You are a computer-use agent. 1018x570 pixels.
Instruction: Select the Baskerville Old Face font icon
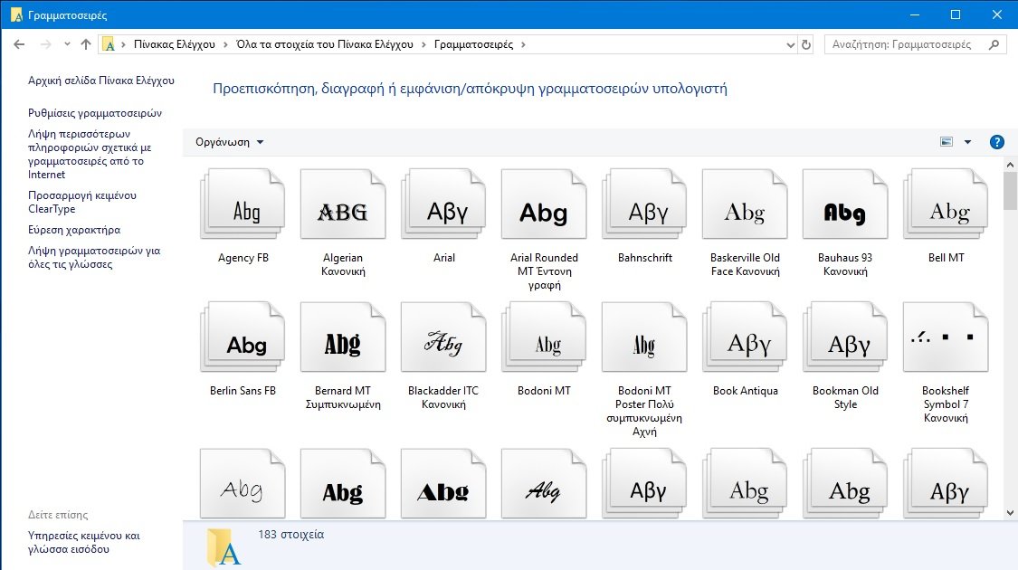(745, 204)
